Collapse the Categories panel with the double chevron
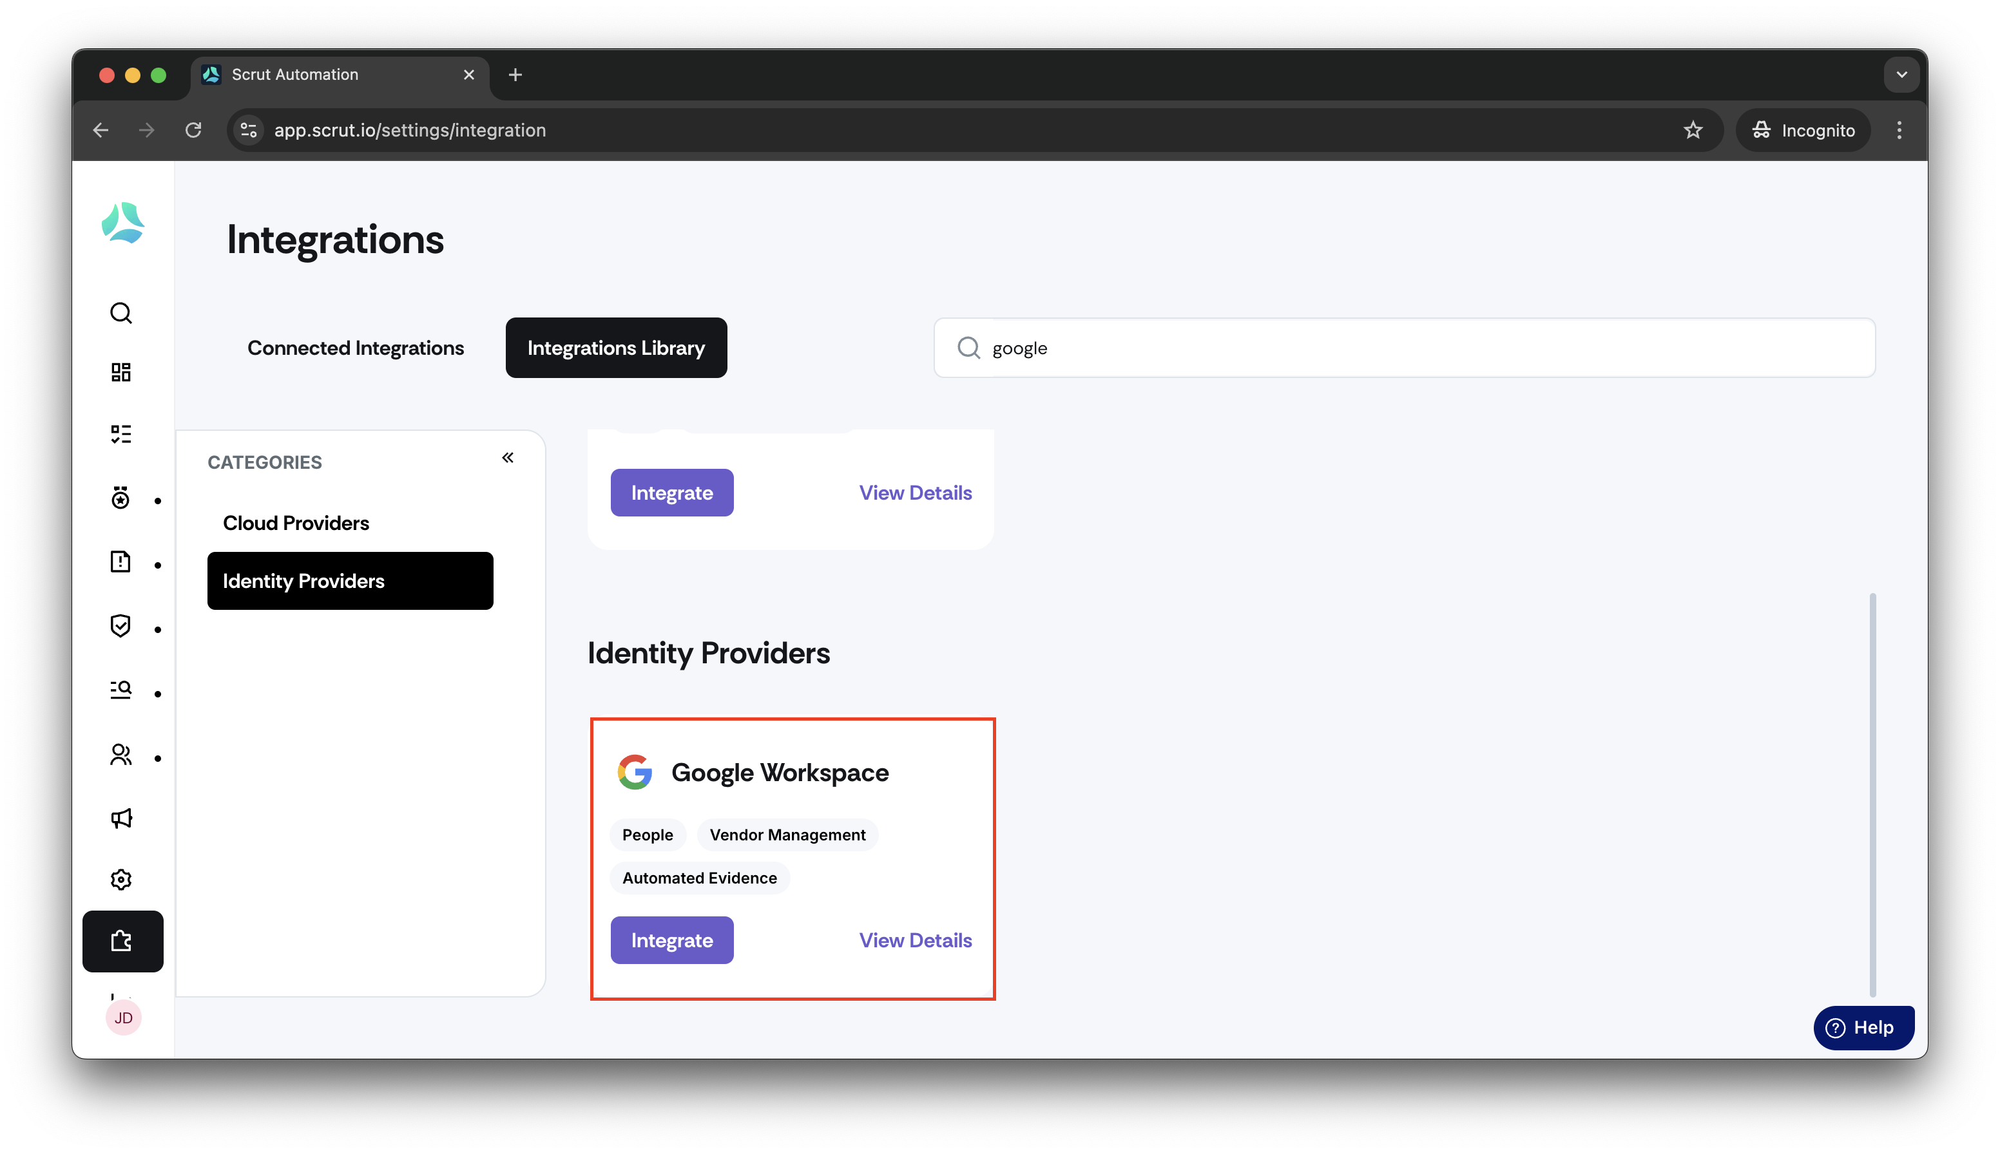The width and height of the screenshot is (2000, 1154). (508, 457)
